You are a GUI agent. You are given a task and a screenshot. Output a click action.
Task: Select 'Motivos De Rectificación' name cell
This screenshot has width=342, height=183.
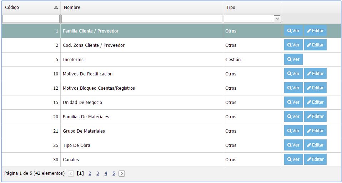(x=142, y=74)
